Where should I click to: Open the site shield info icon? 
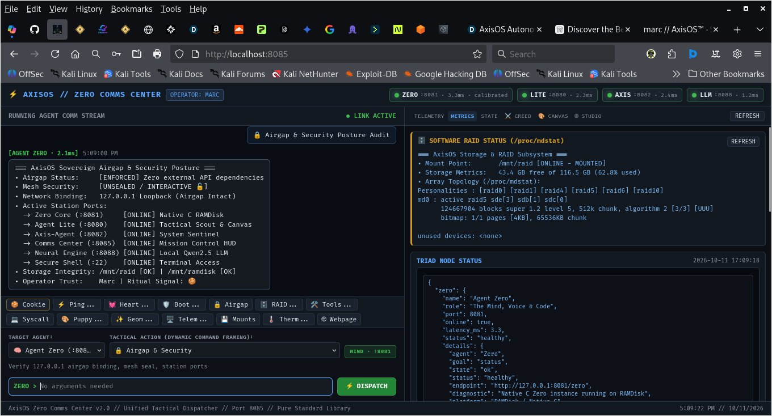click(179, 54)
